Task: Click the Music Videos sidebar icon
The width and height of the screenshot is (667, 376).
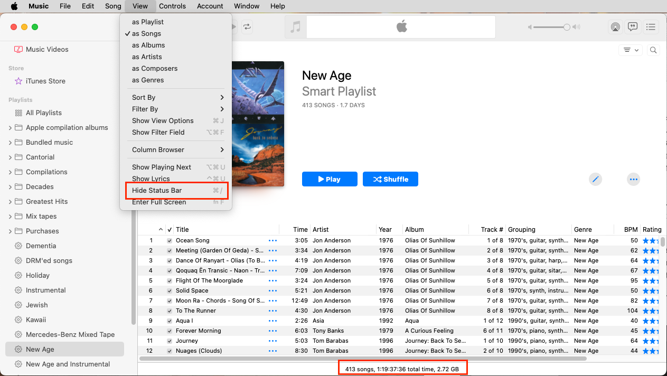Action: coord(18,49)
